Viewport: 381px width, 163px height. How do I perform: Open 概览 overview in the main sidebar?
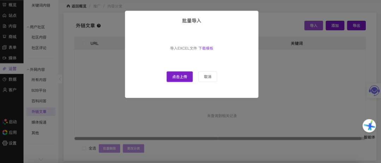point(10,5)
